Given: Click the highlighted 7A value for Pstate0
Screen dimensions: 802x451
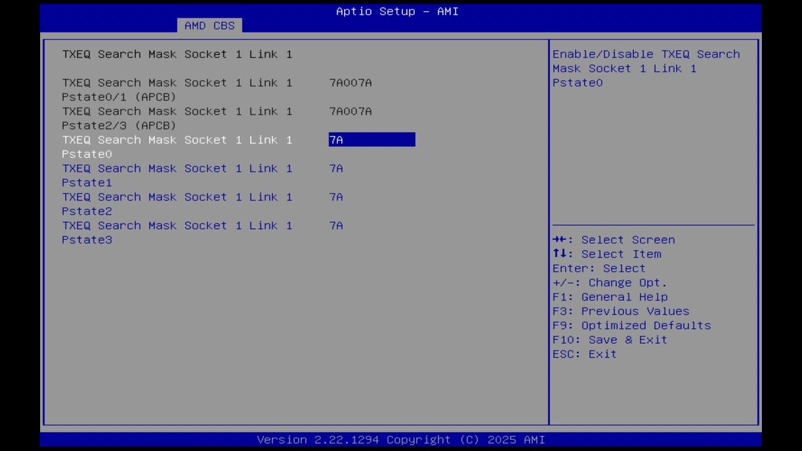Looking at the screenshot, I should click(372, 140).
